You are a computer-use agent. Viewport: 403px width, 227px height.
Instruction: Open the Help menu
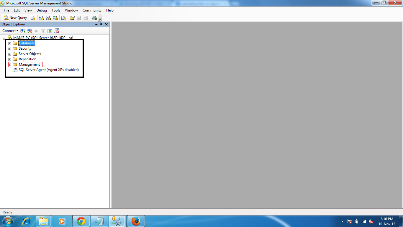point(110,10)
